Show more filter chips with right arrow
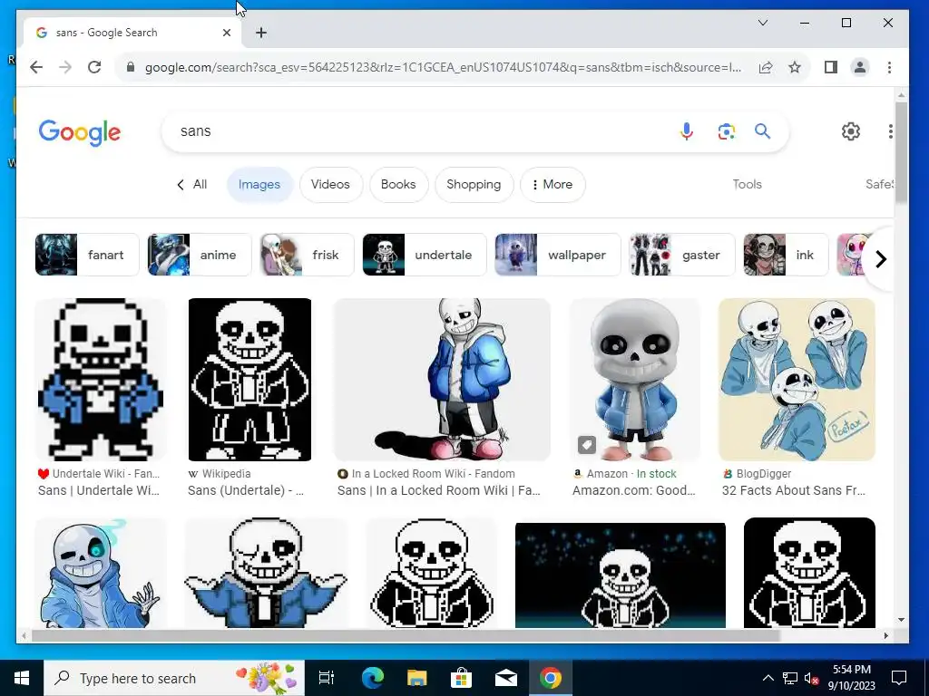This screenshot has height=696, width=929. (x=880, y=259)
